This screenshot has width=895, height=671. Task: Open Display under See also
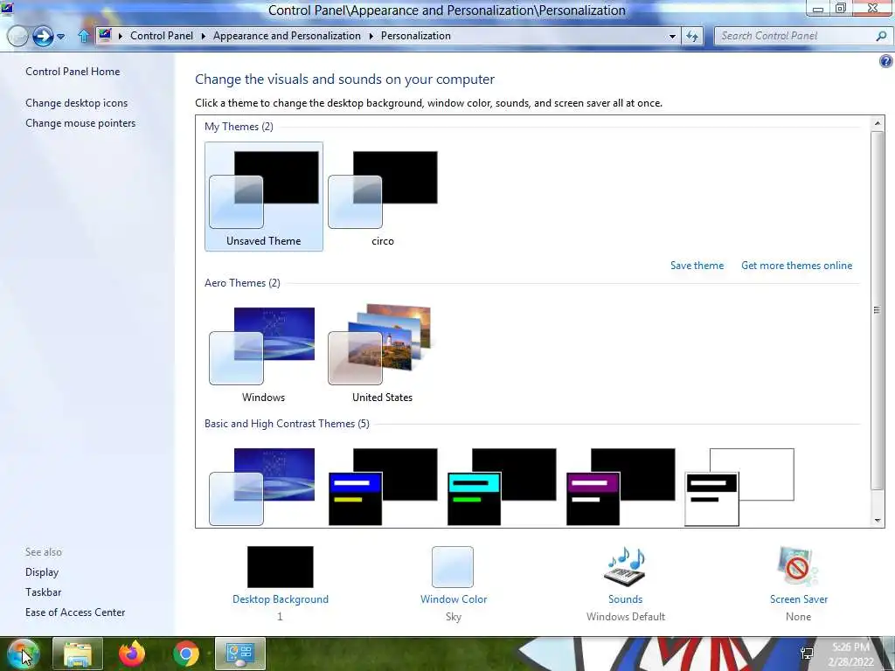click(42, 571)
